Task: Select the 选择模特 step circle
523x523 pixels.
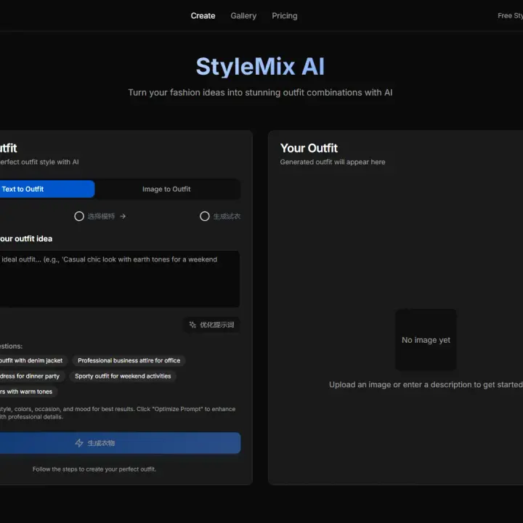Action: (79, 216)
